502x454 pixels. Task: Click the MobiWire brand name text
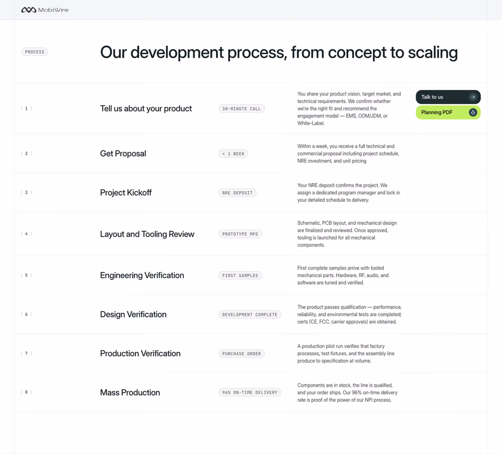click(x=53, y=10)
